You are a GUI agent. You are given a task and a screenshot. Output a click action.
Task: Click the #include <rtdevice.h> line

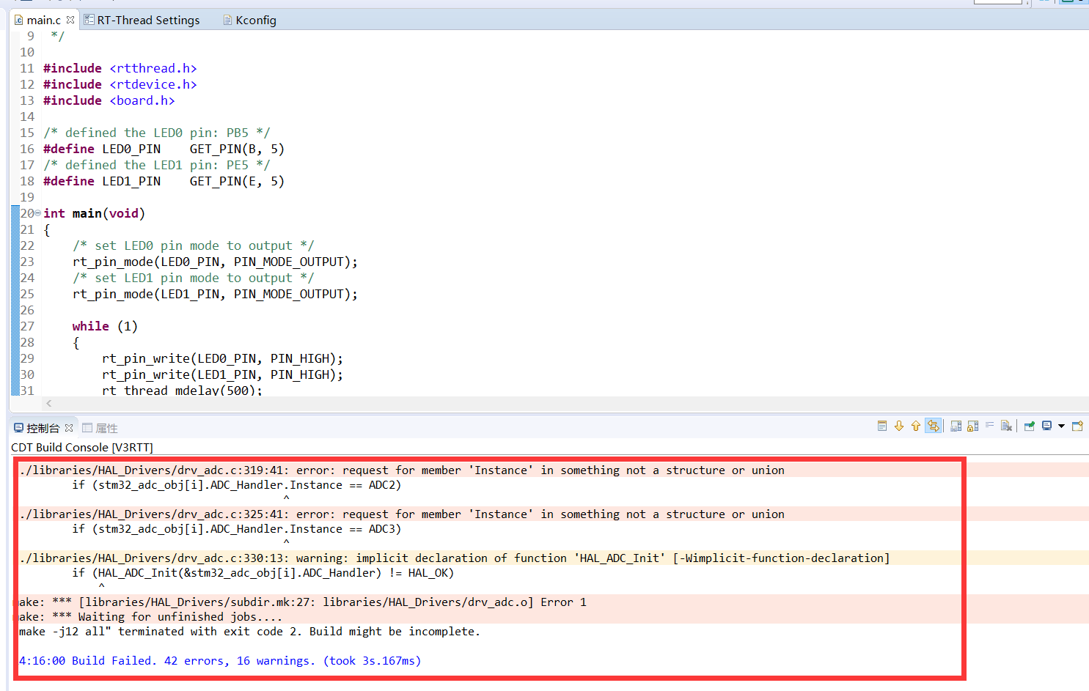pos(120,84)
